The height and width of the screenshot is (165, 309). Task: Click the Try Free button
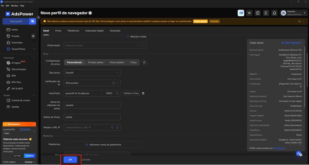(17, 156)
